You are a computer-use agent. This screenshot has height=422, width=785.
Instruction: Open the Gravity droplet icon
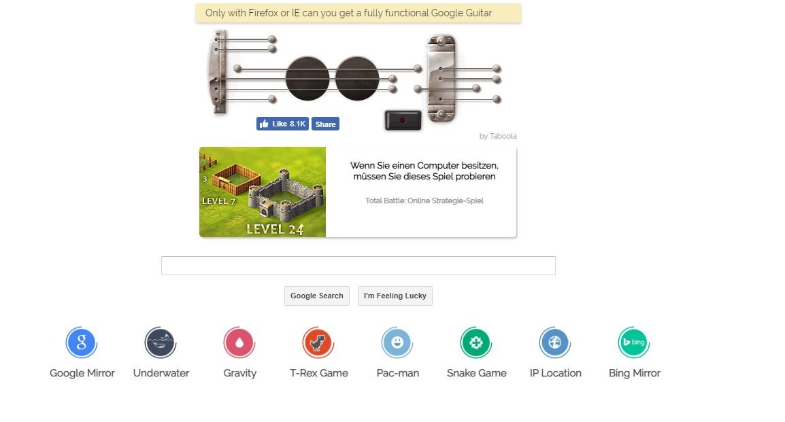tap(239, 342)
